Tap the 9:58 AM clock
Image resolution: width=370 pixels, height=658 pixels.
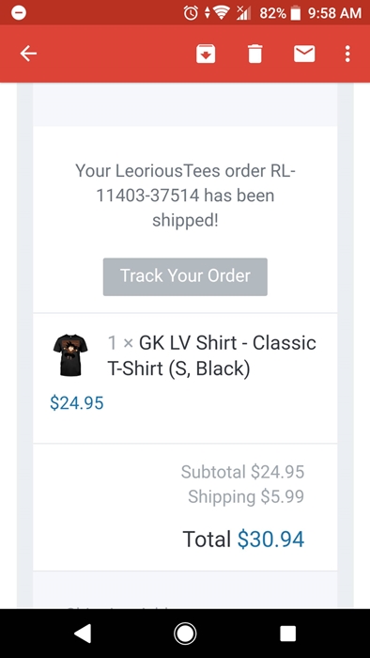pyautogui.click(x=335, y=13)
